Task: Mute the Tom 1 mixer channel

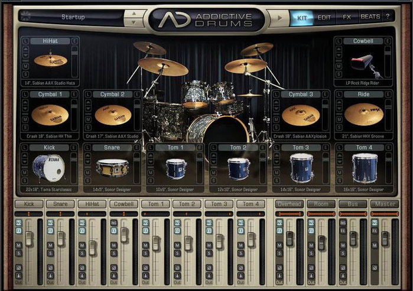Action: [x=145, y=245]
